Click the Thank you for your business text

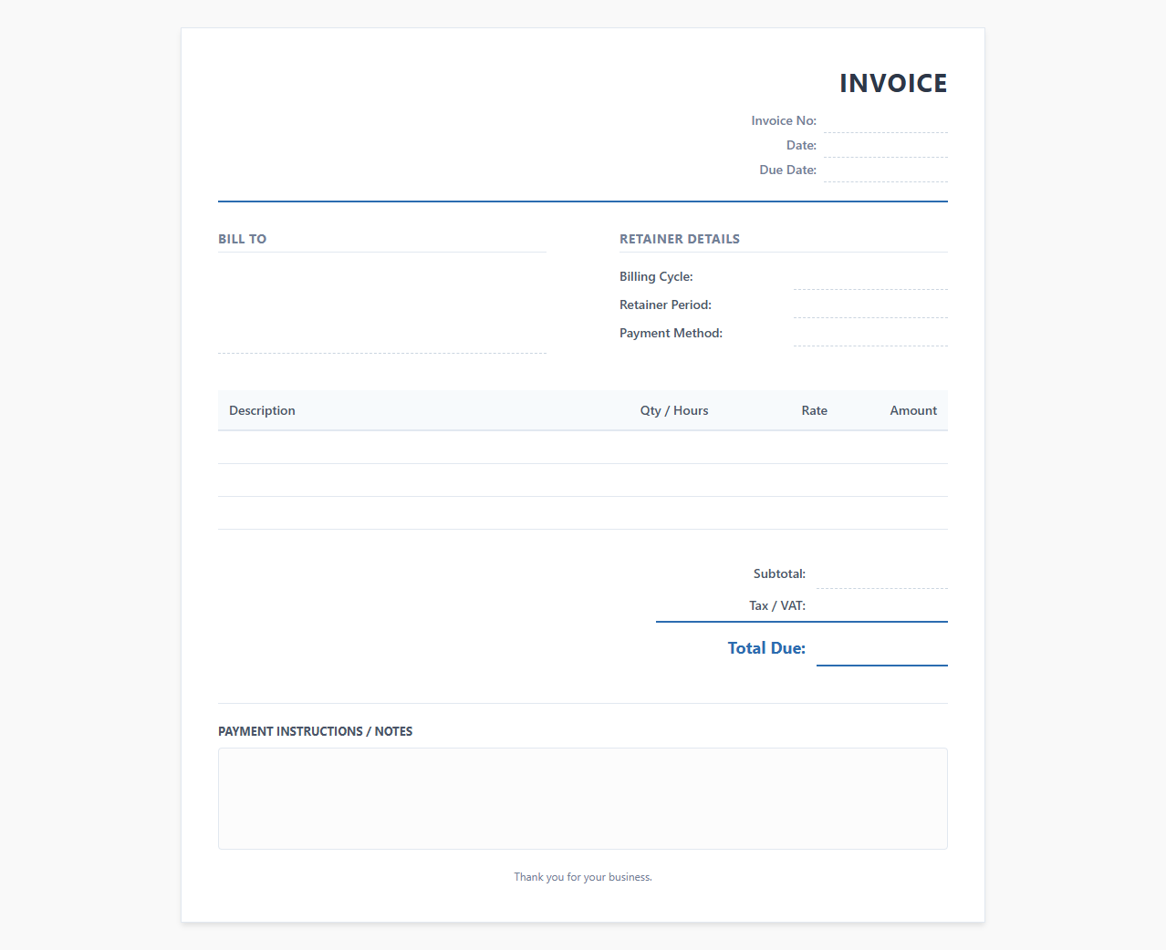583,877
